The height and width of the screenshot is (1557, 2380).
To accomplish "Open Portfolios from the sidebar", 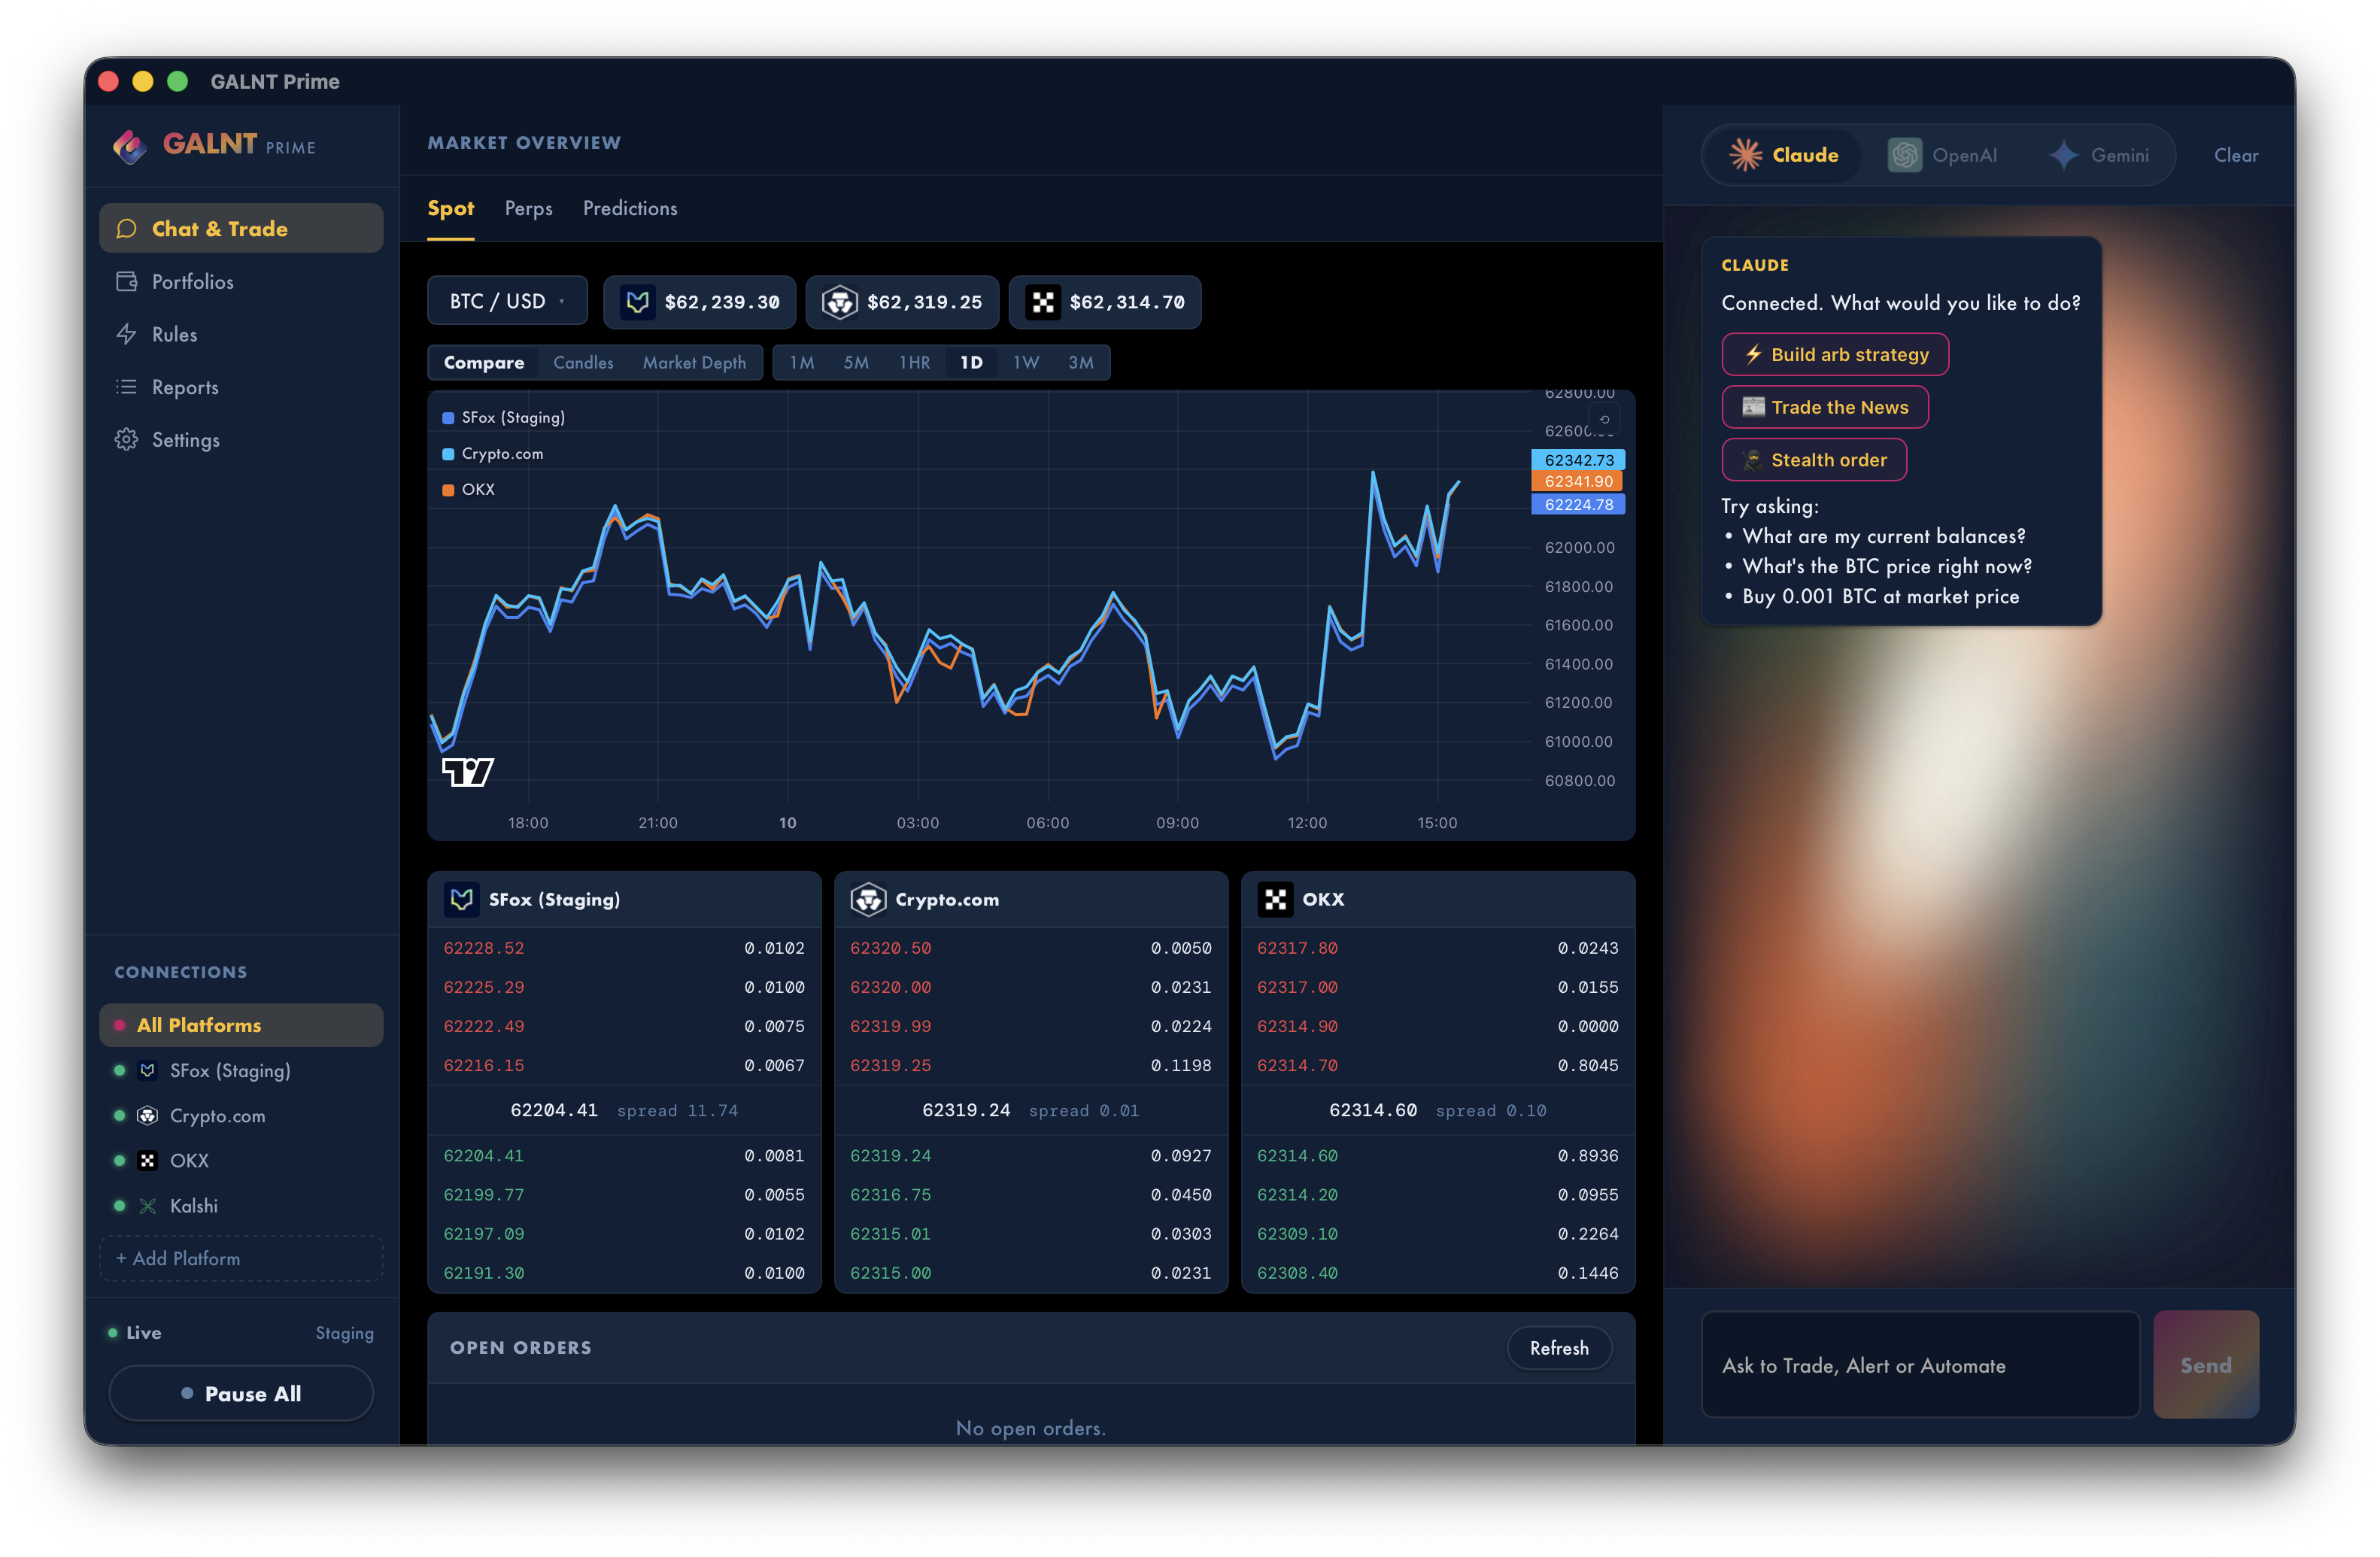I will (241, 282).
